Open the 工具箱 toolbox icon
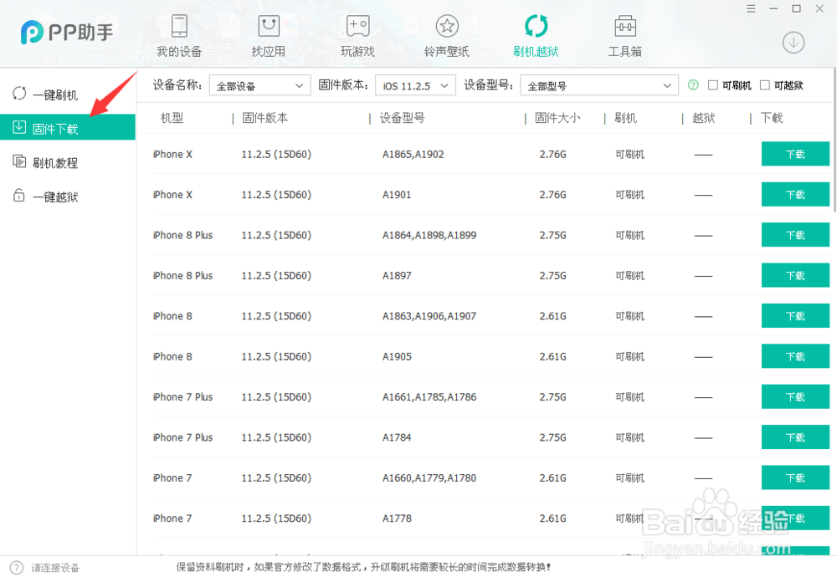Viewport: 837px width, 577px height. click(625, 26)
